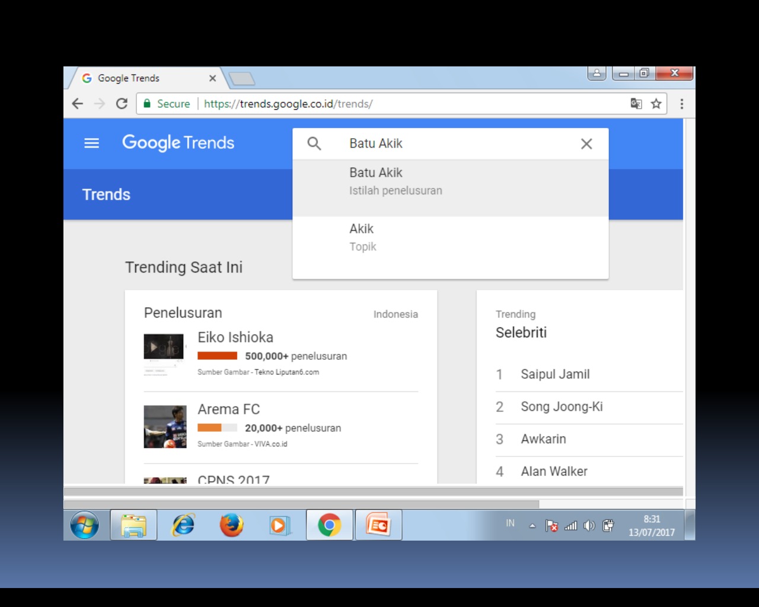Open the CPNS 2017 trending item

pyautogui.click(x=234, y=479)
